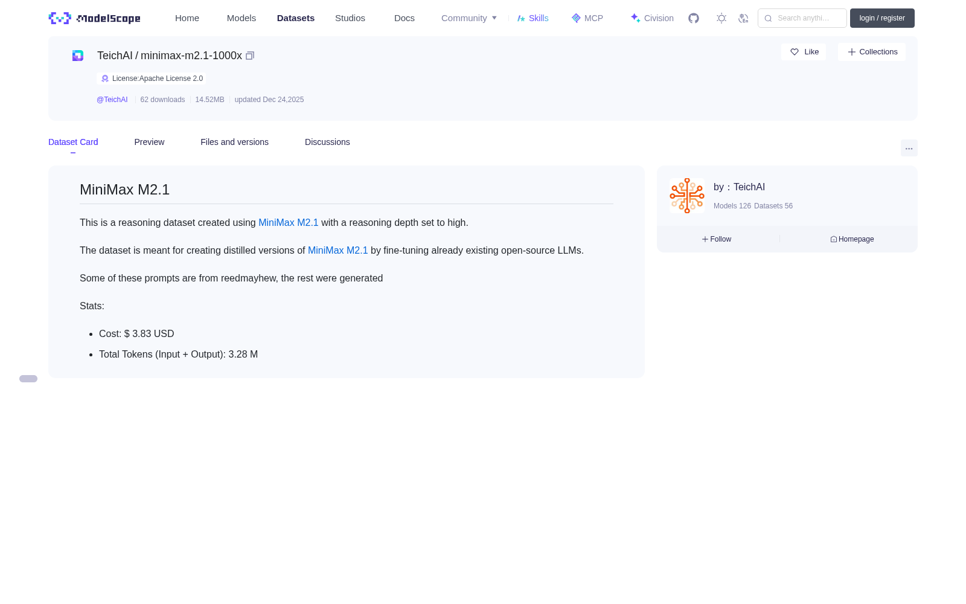Click the 'MiniMax M2.1' heading
The image size is (966, 604).
pos(125,190)
